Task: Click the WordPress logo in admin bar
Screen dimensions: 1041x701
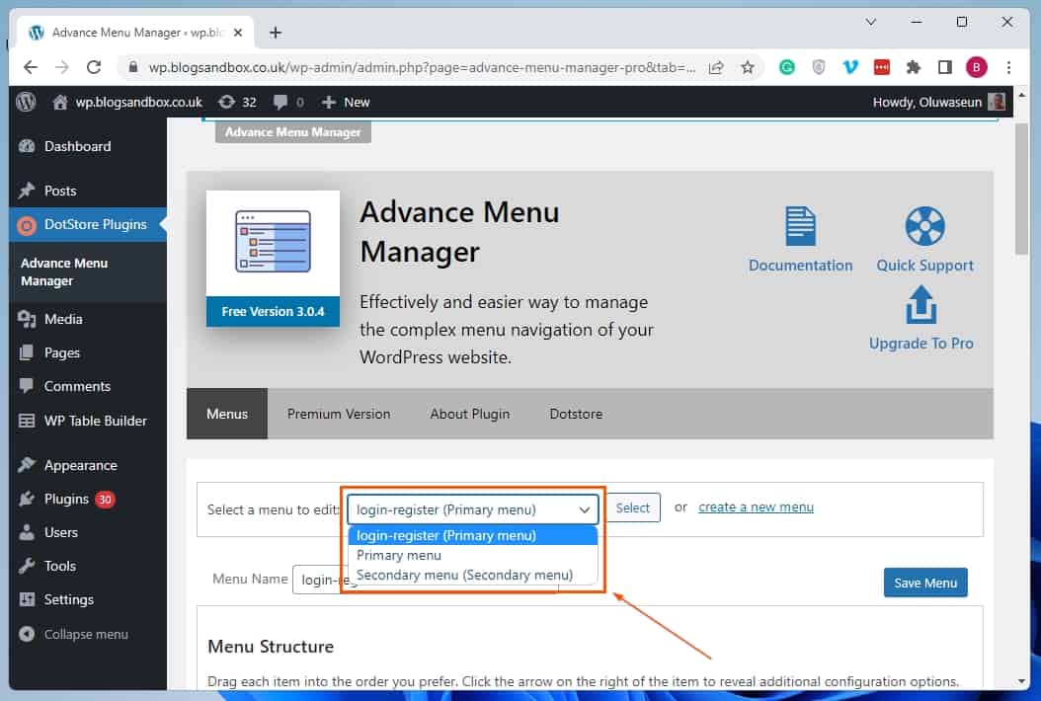Action: 26,102
